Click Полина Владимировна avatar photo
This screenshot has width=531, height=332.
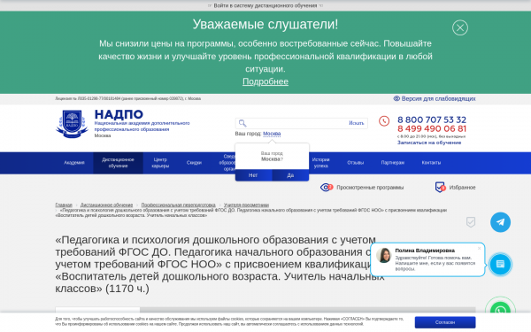pos(384,255)
